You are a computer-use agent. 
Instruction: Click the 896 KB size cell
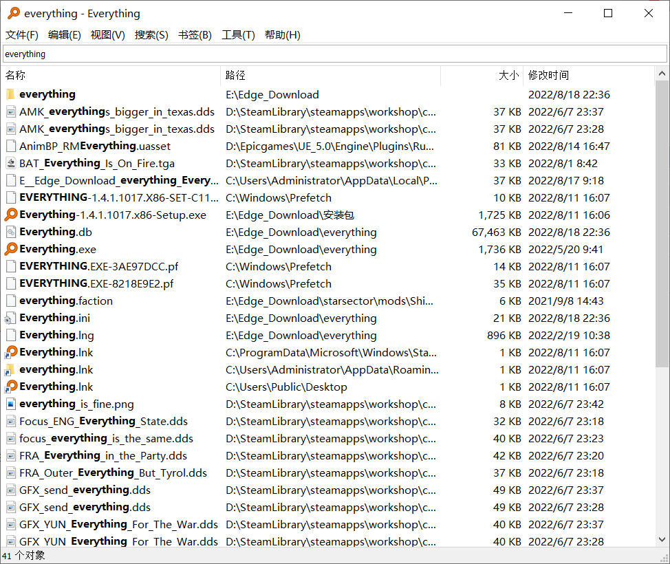pos(504,336)
